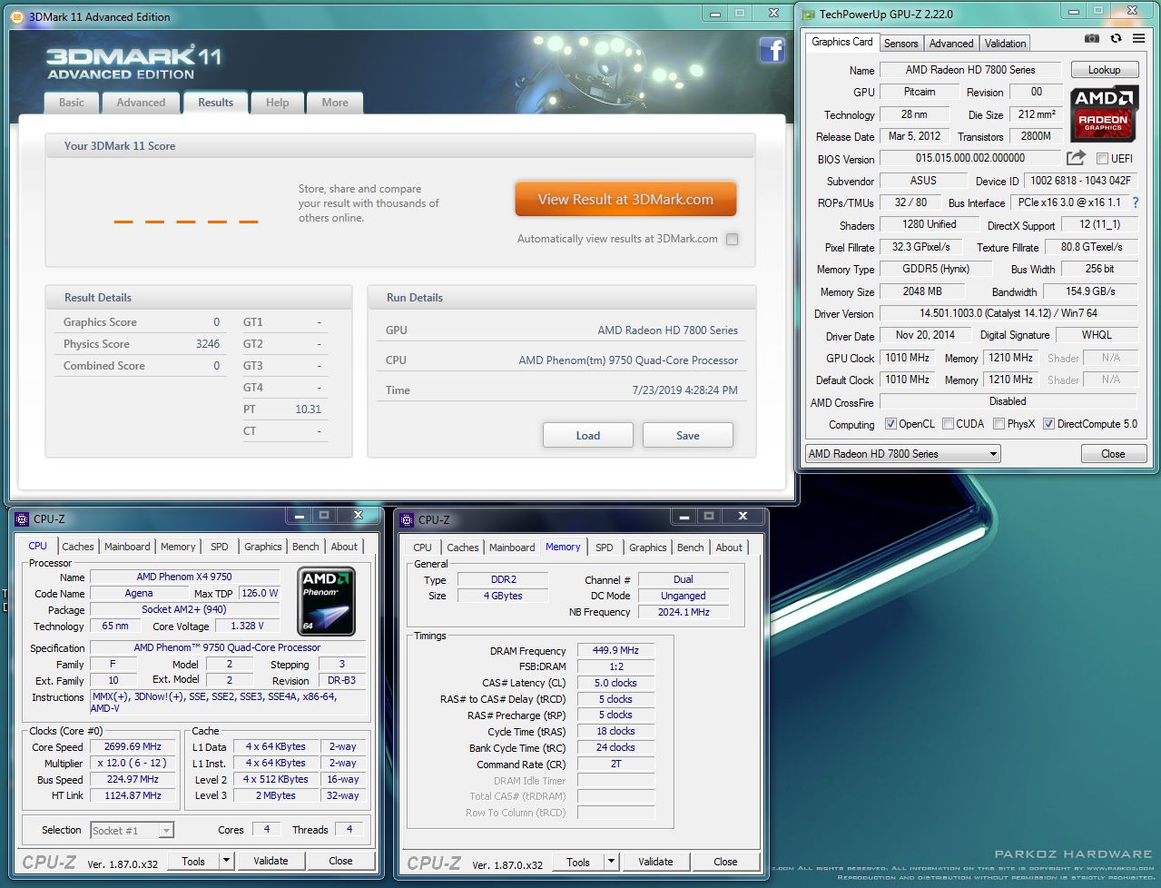Open the CPU tab in right CPU-Z
The image size is (1161, 888).
pos(422,548)
